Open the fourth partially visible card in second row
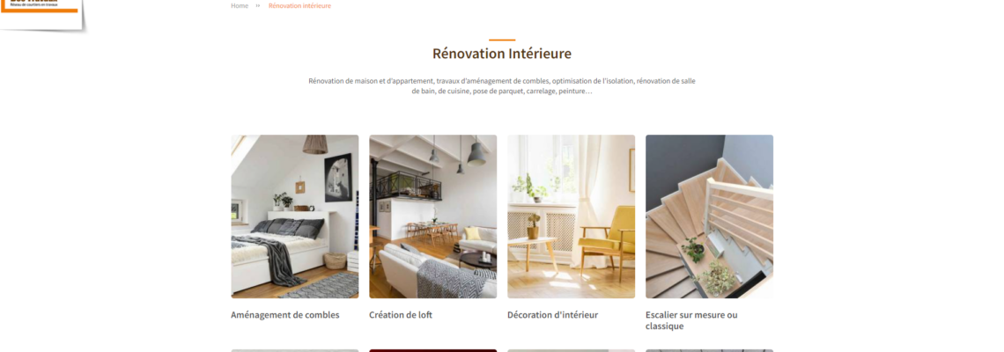Screen dimensions: 1004x352 [709, 350]
